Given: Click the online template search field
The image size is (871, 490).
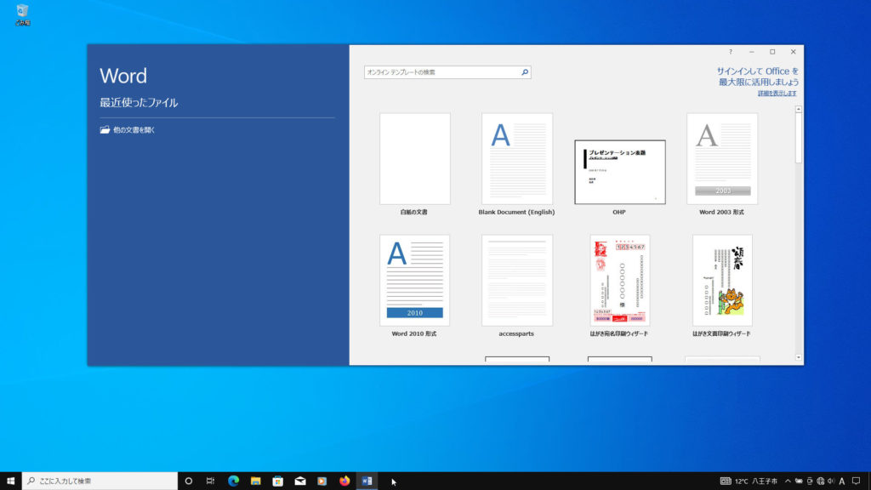Looking at the screenshot, I should (441, 73).
